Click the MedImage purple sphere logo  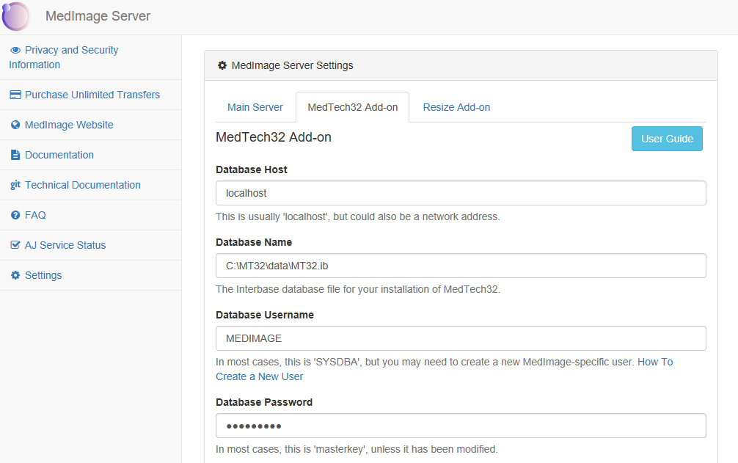(x=15, y=16)
